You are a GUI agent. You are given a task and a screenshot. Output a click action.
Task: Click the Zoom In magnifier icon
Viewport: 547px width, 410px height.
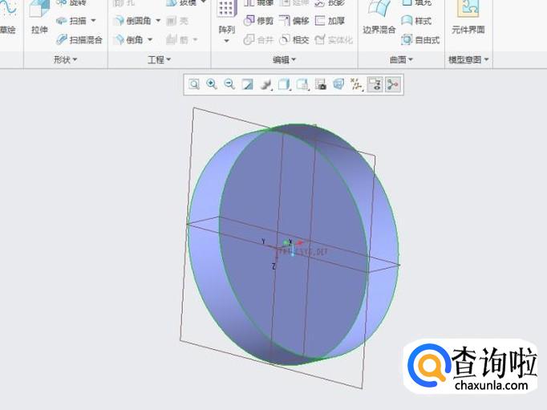point(212,84)
